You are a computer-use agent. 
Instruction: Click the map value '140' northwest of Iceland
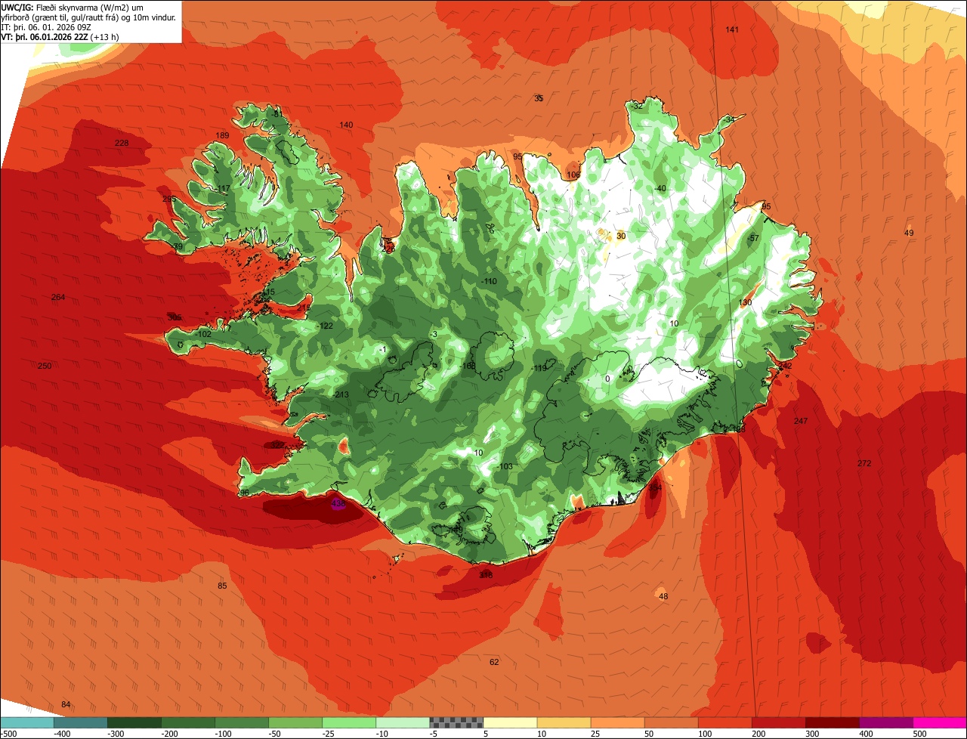point(346,125)
